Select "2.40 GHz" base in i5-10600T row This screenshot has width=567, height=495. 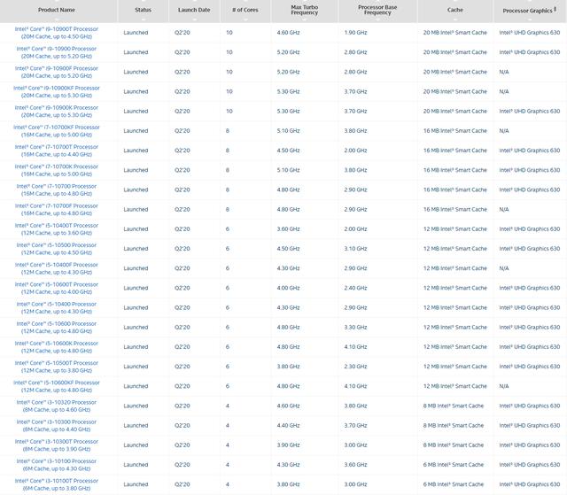(355, 288)
